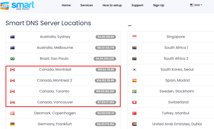Open the ENG language dropdown

196,5
